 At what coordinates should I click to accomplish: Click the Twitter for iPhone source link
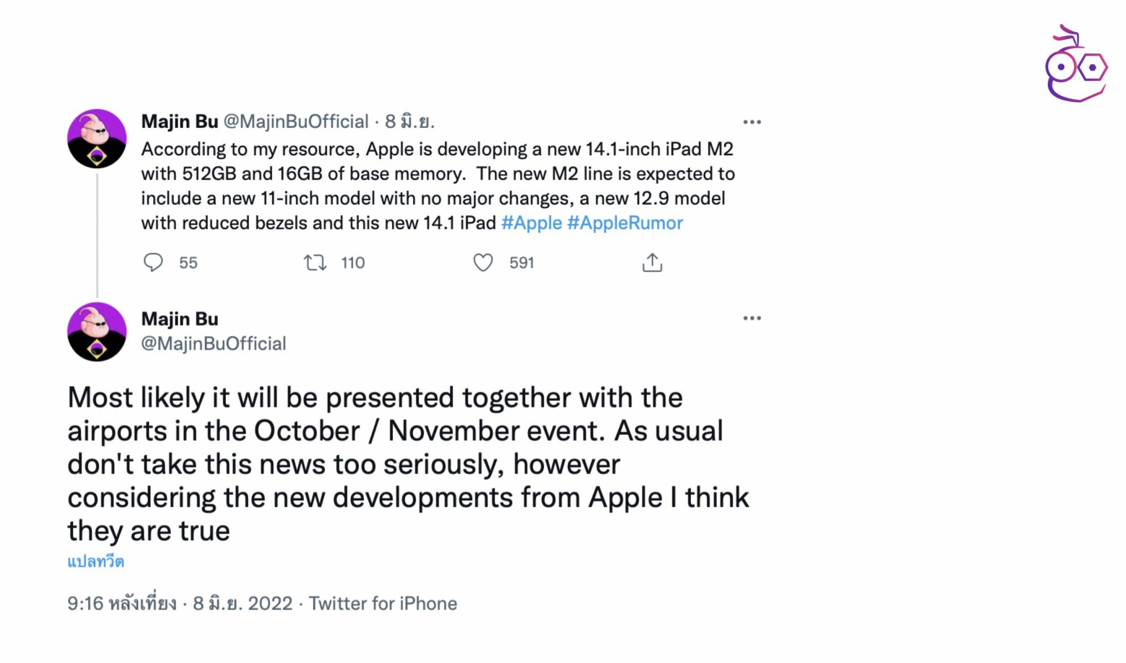click(383, 604)
